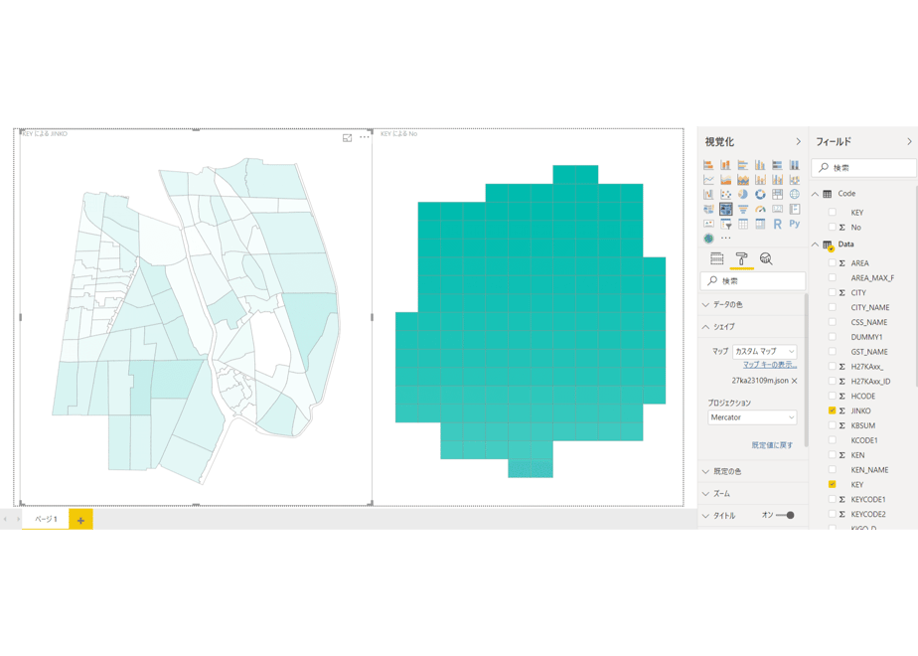Select the Python visual icon
Screen dimensions: 918x656
tap(795, 224)
